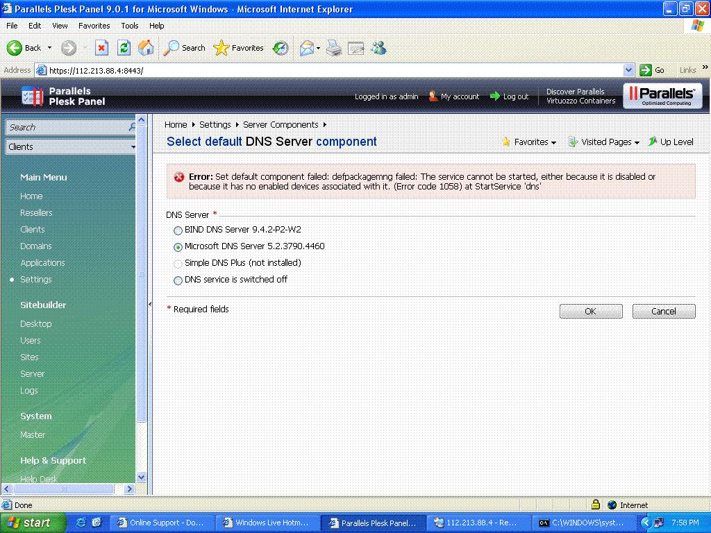This screenshot has height=533, width=711.
Task: Open the Tools menu
Action: (x=129, y=26)
